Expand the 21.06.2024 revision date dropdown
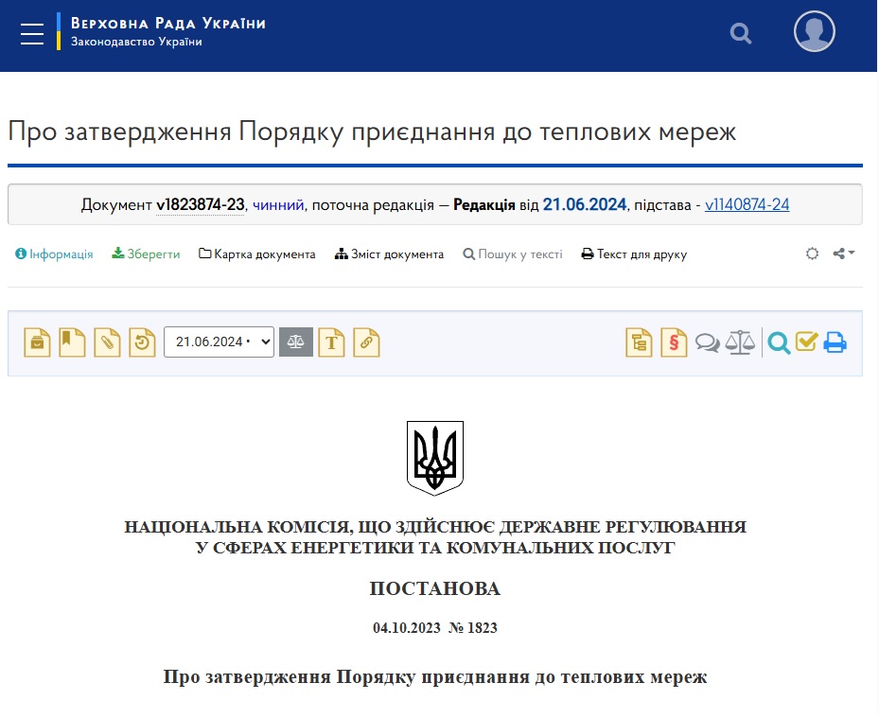 pyautogui.click(x=219, y=342)
